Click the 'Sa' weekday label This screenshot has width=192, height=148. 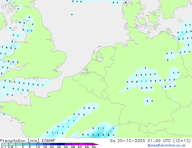tap(112, 141)
